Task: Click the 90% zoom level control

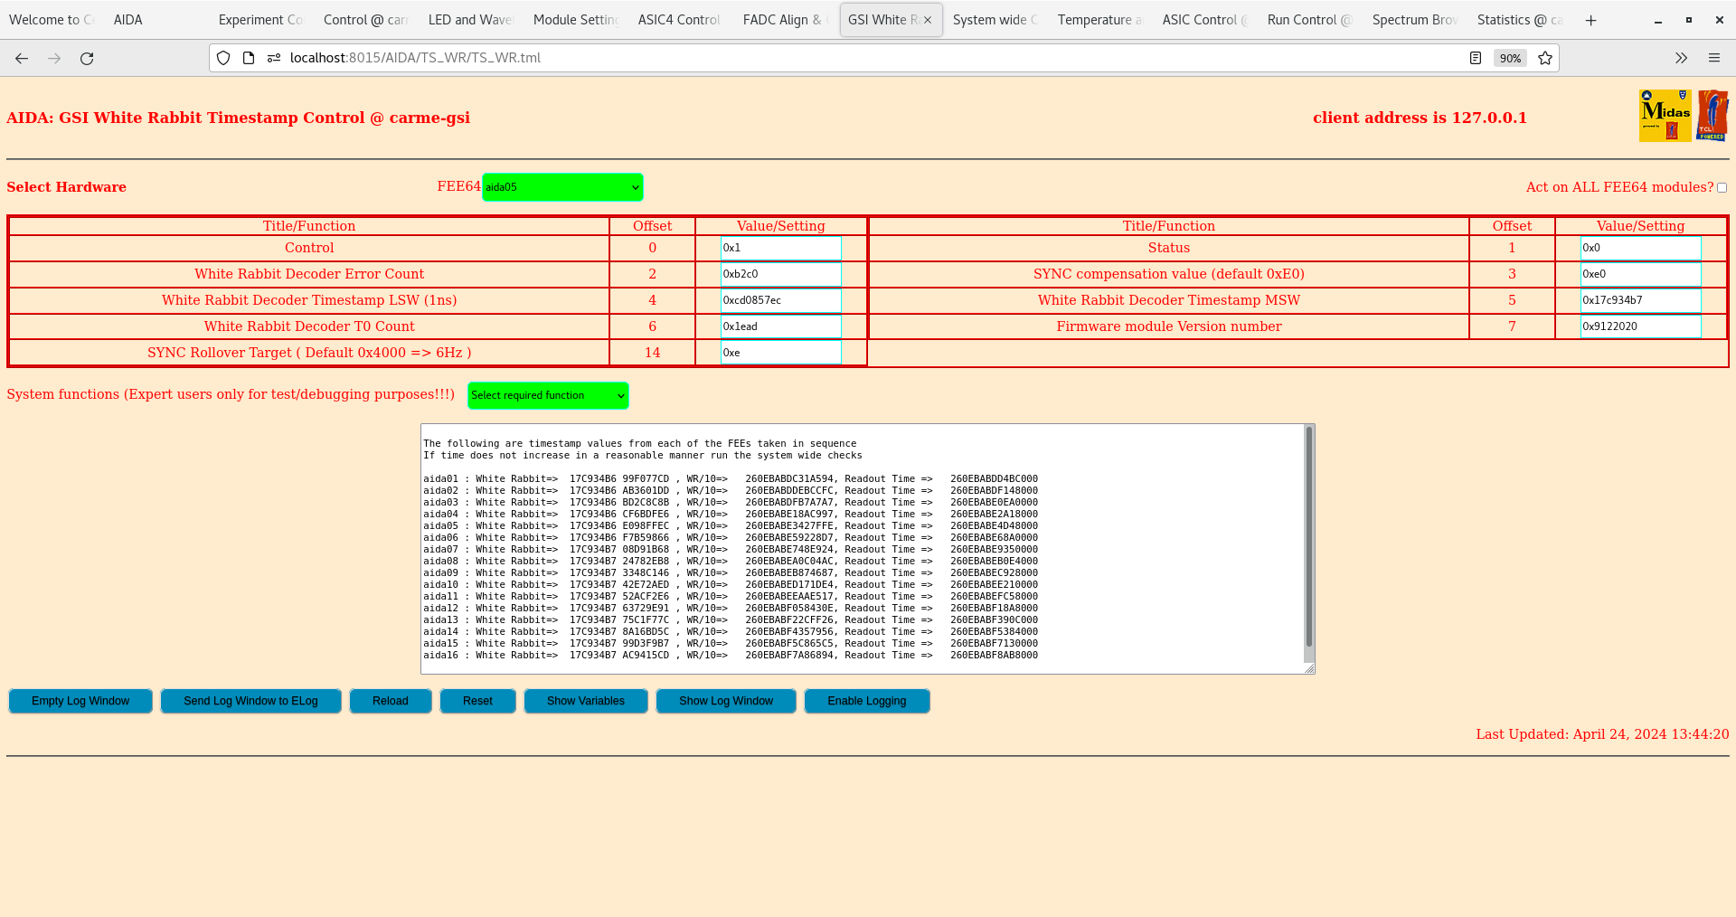Action: (x=1510, y=58)
